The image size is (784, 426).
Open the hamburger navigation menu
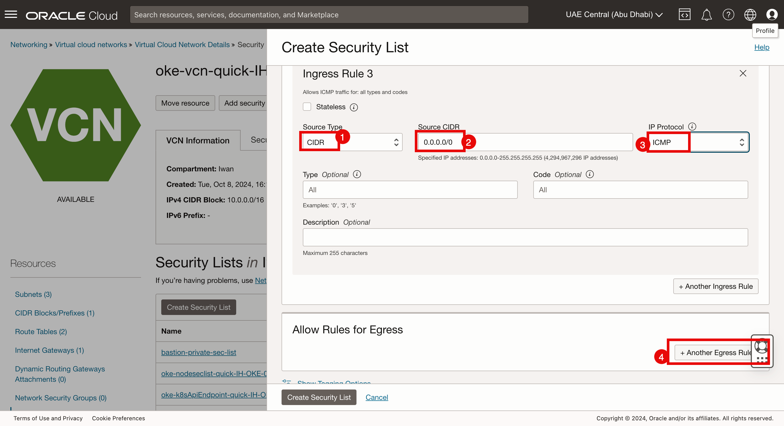click(x=11, y=14)
